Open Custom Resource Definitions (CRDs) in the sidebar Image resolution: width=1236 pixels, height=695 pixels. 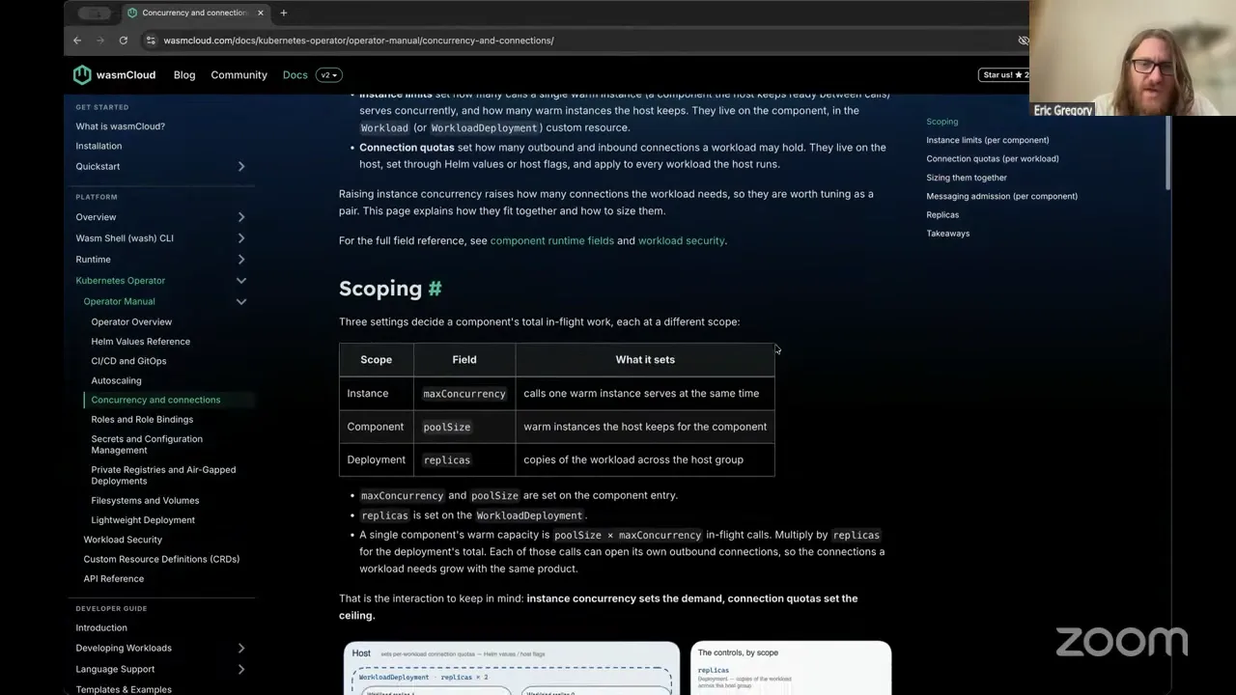pyautogui.click(x=161, y=559)
